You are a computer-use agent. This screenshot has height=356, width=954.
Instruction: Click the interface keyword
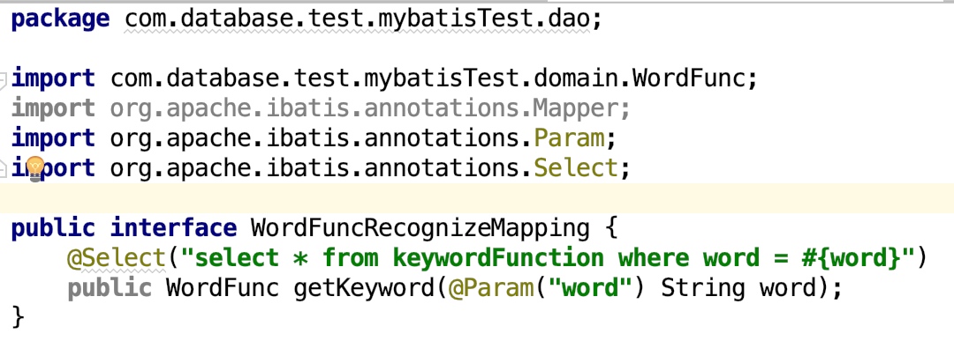pos(173,228)
